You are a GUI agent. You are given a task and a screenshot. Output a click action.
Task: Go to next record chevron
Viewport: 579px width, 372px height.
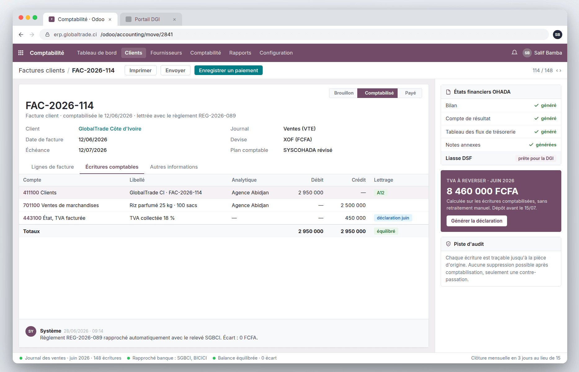(x=560, y=71)
